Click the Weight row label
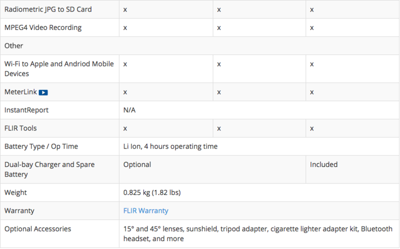Viewport: 400px width, 249px height. pyautogui.click(x=15, y=192)
